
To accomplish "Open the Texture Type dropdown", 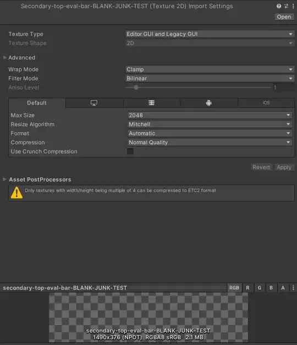I will 210,34.
